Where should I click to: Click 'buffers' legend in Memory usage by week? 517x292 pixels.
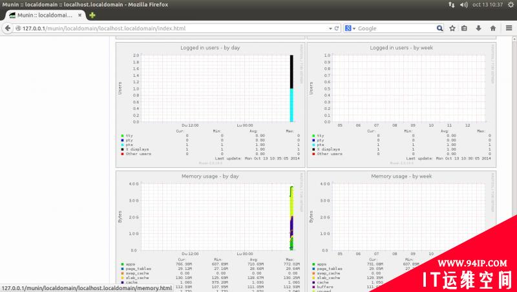pyautogui.click(x=325, y=287)
